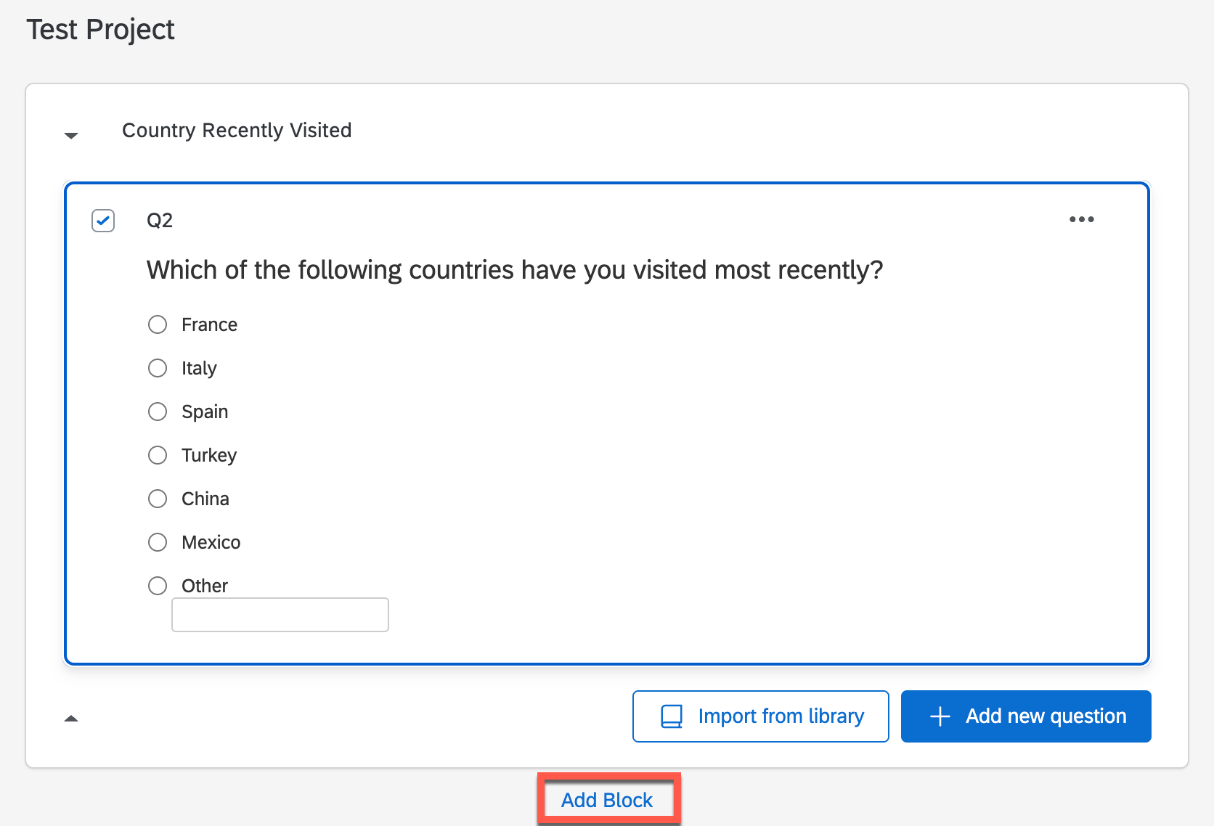Pick the Turkey radio option
The height and width of the screenshot is (826, 1214).
pyautogui.click(x=158, y=455)
